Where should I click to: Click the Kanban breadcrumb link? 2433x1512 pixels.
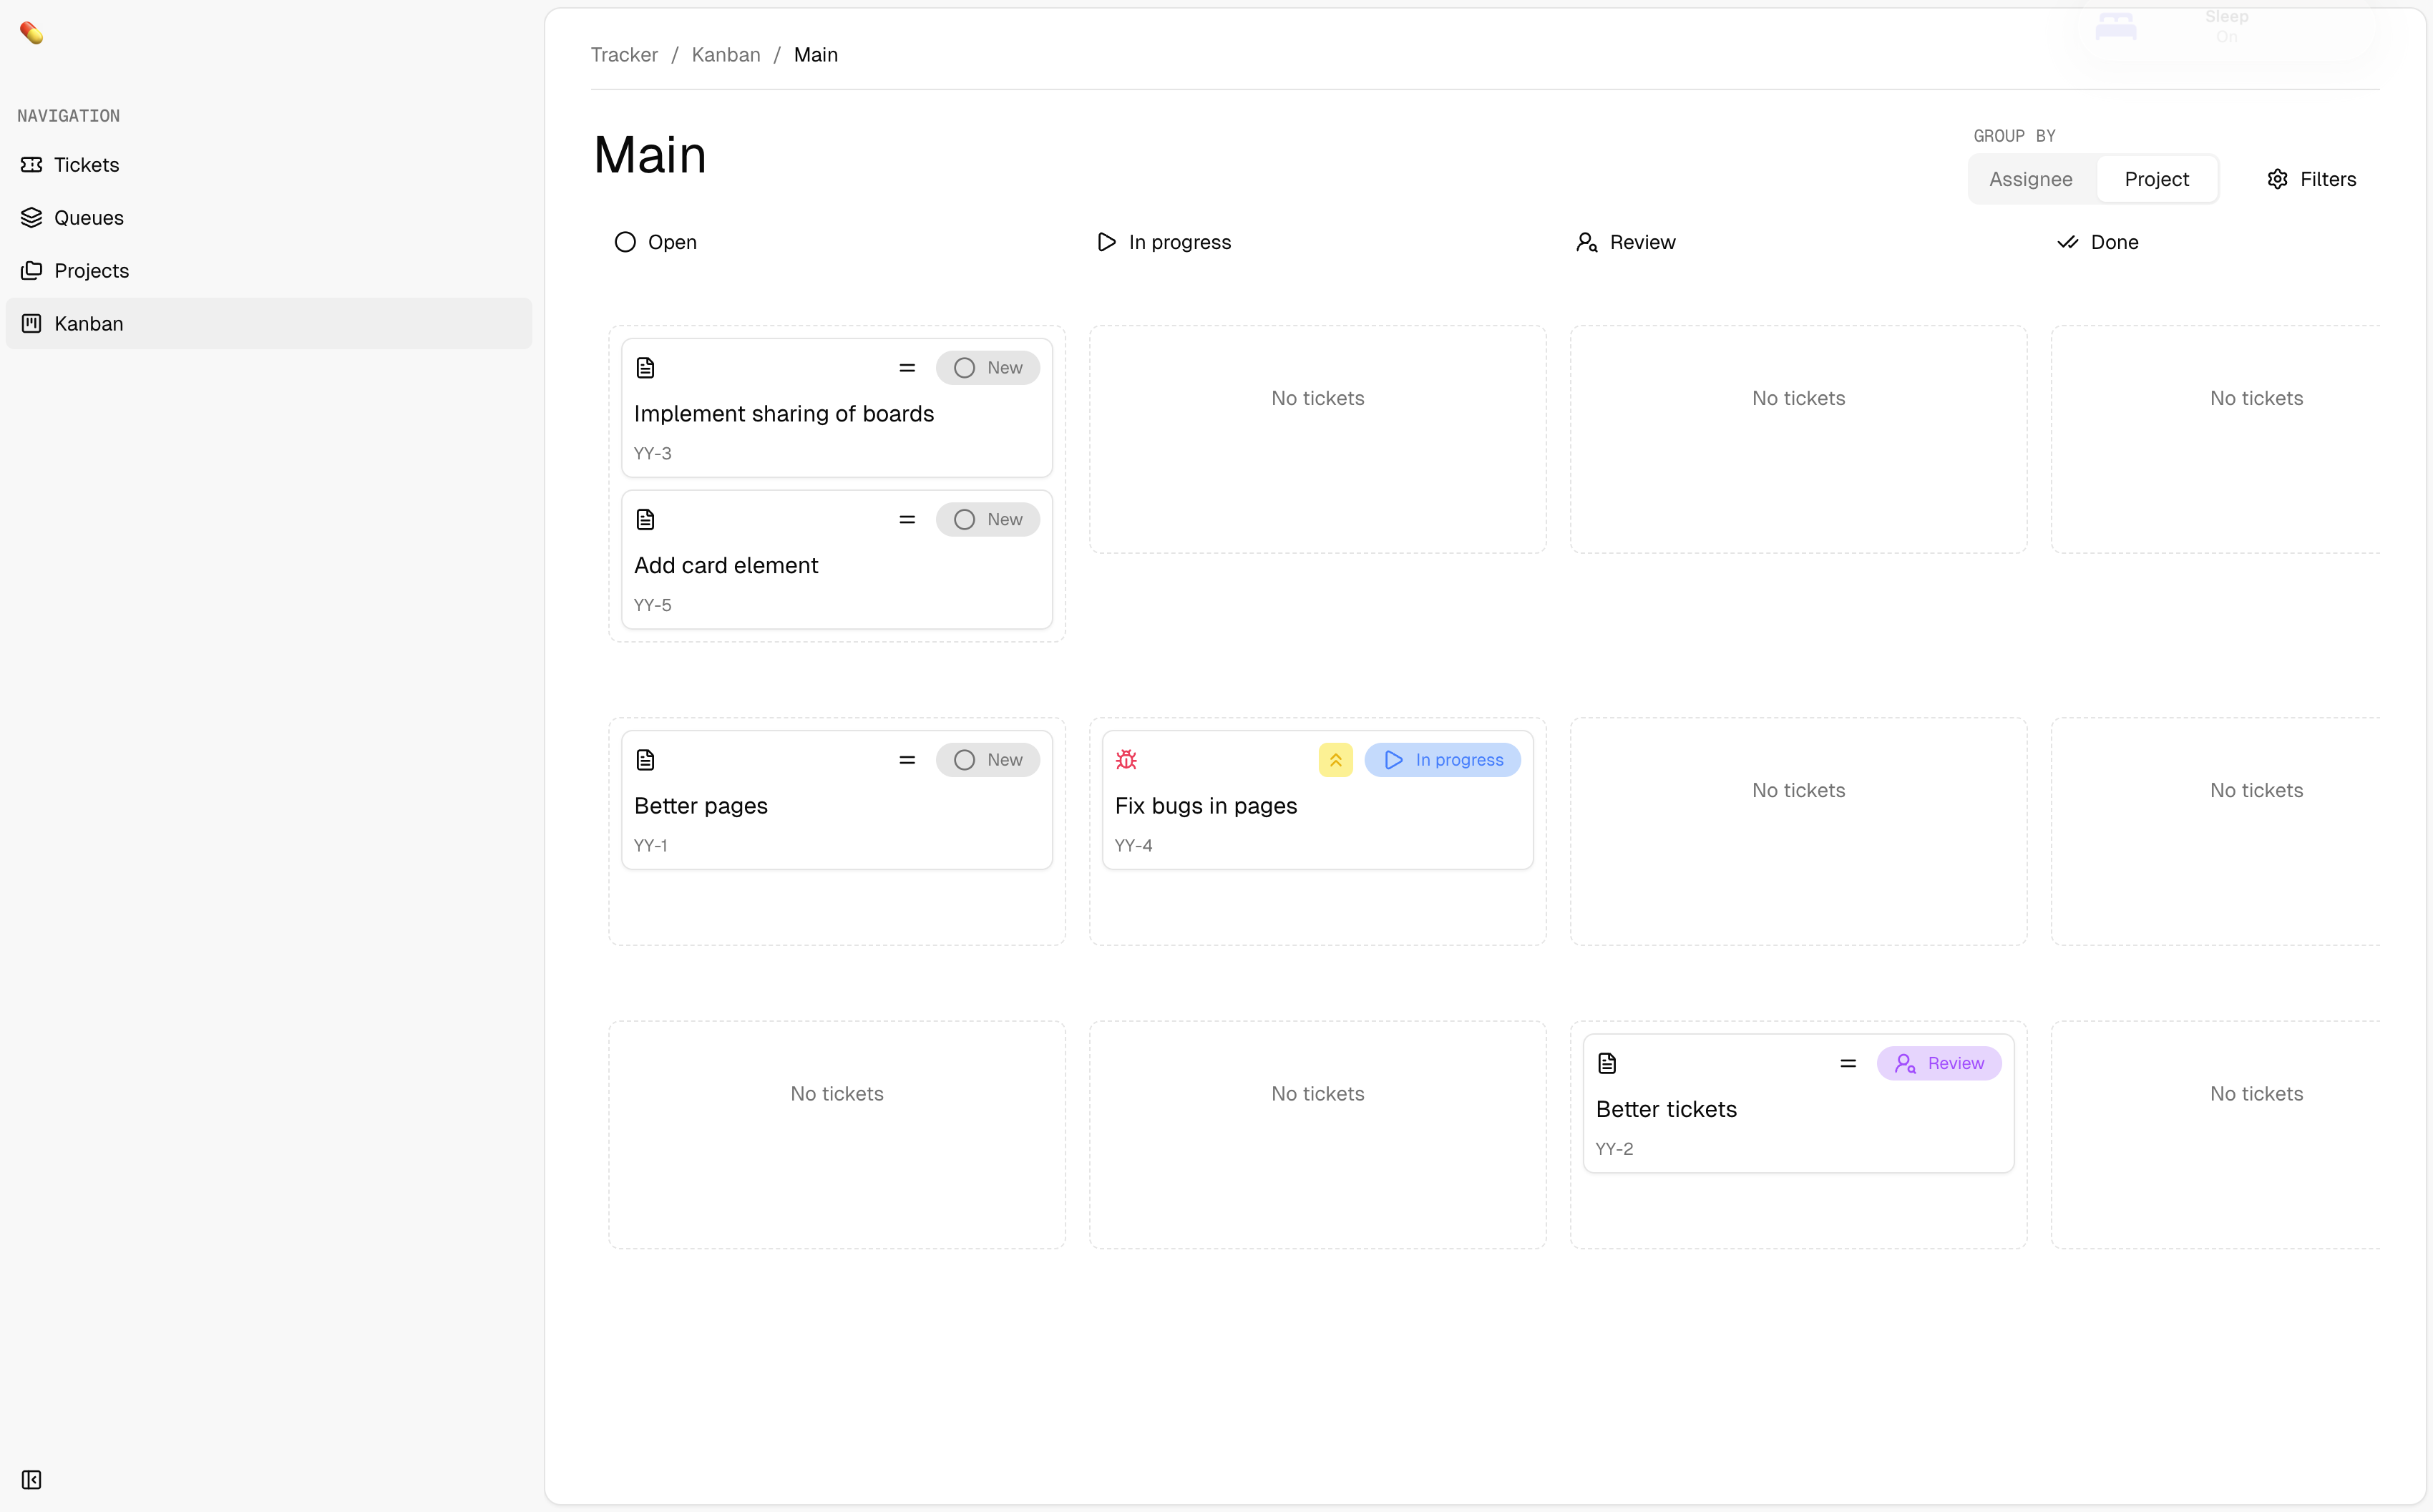pyautogui.click(x=725, y=55)
